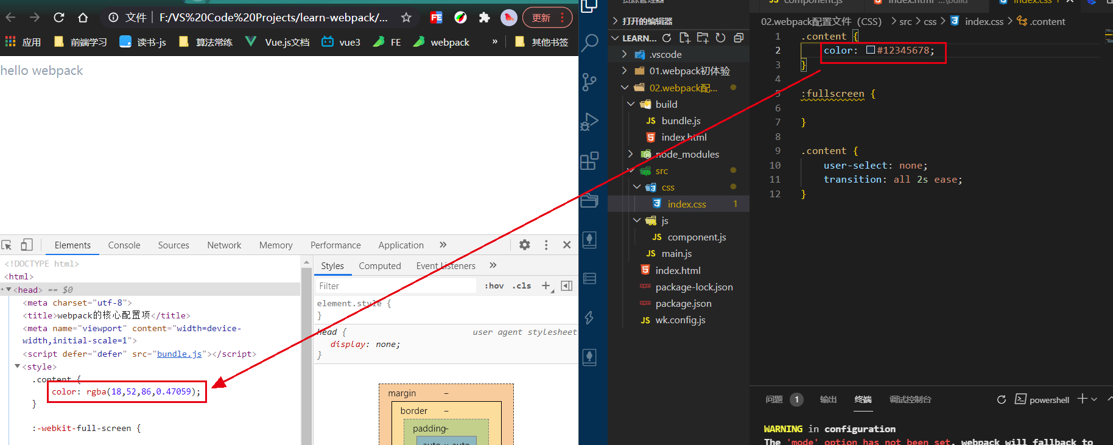1113x445 pixels.
Task: Click New Folder icon in Explorer header
Action: (x=703, y=38)
